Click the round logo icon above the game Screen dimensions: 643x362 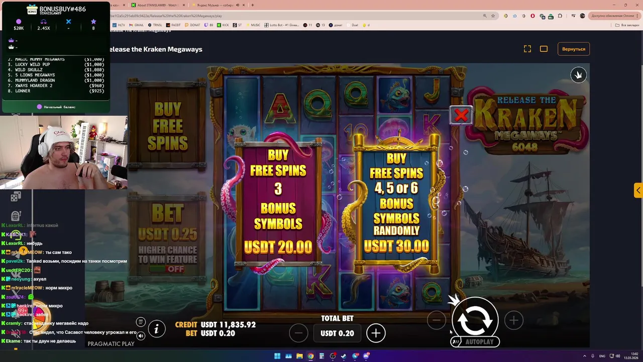pos(578,75)
